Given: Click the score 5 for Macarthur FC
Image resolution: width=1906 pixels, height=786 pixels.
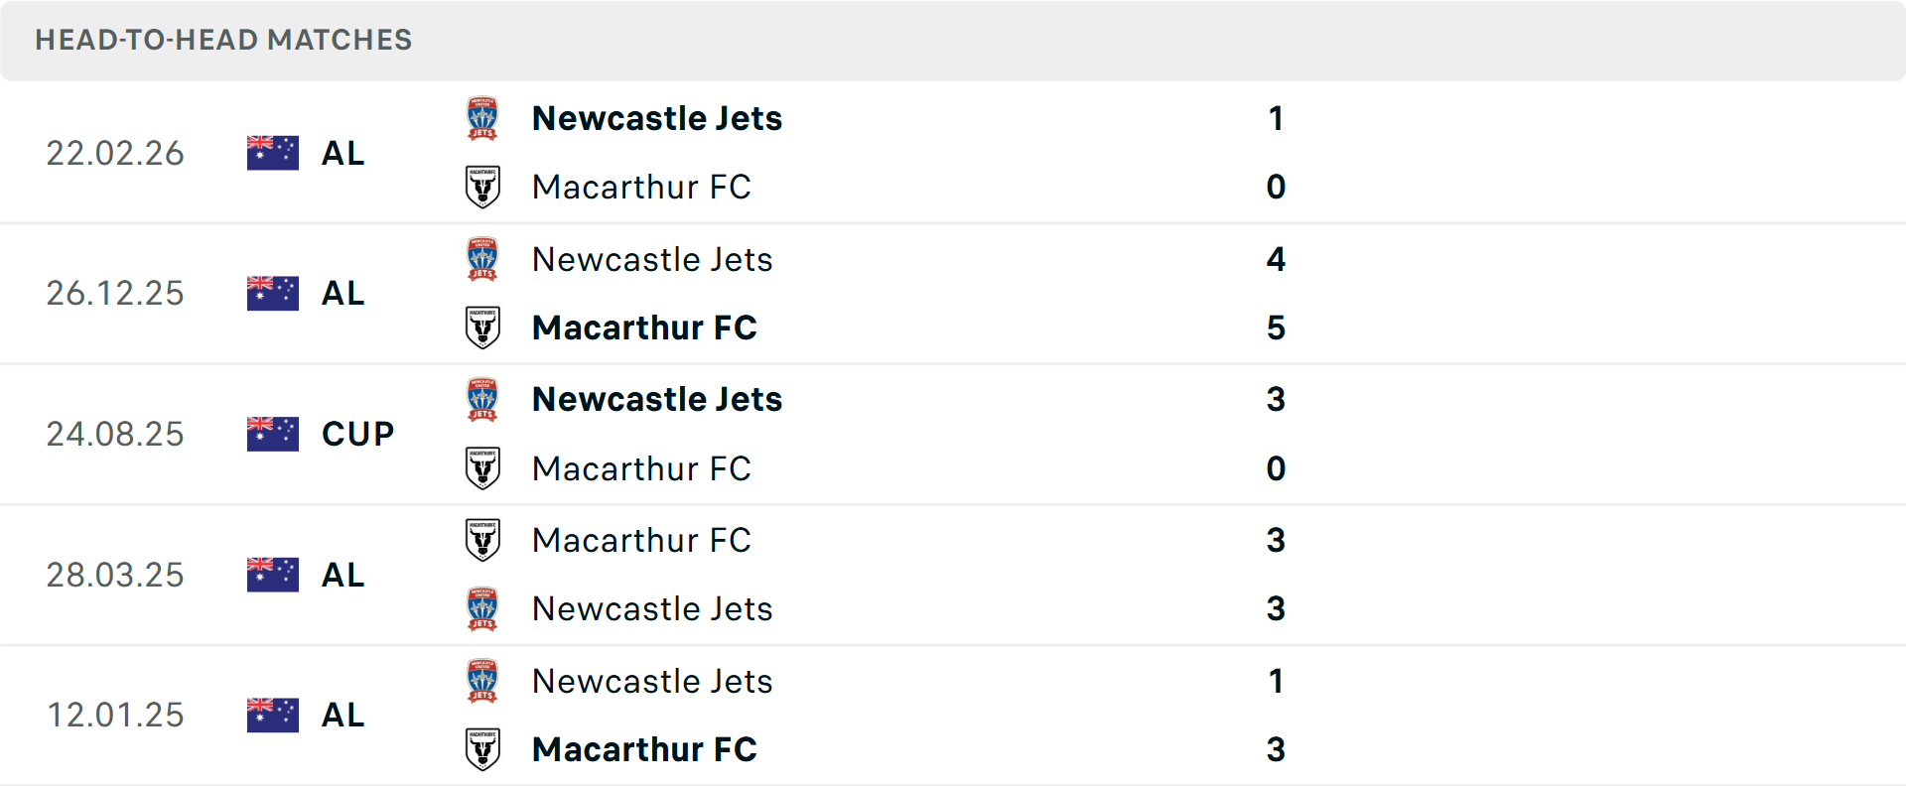Looking at the screenshot, I should 1277,327.
